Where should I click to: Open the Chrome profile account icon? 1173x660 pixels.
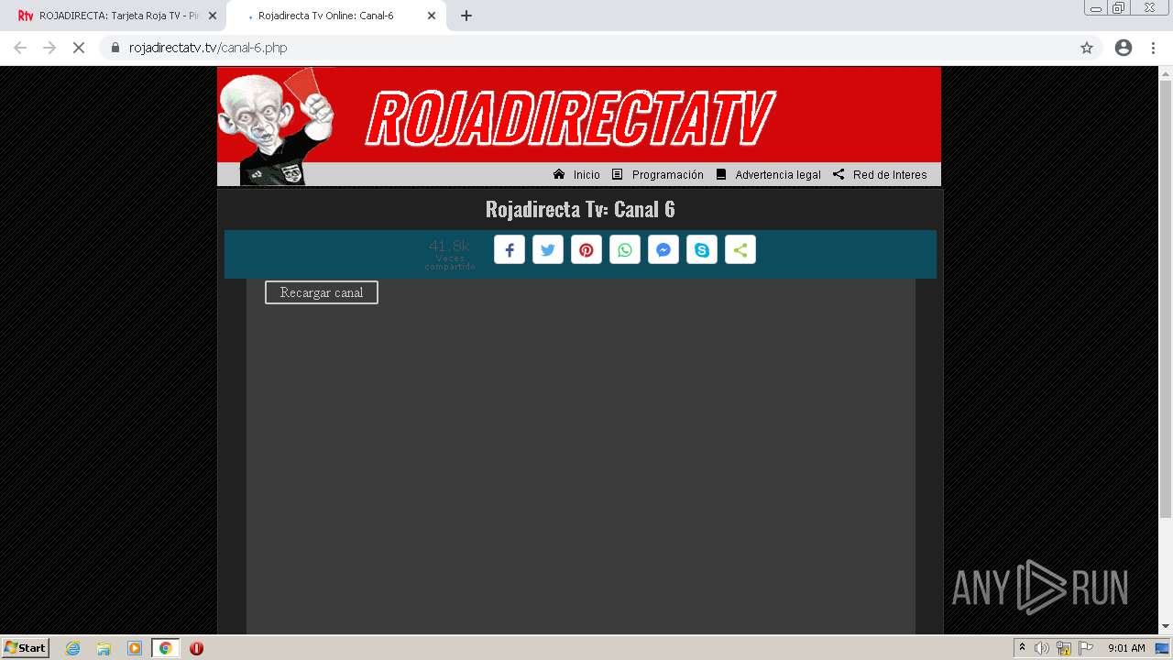coord(1124,48)
